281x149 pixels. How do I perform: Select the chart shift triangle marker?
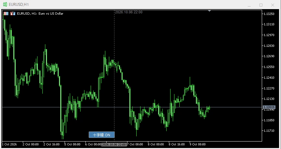pyautogui.click(x=209, y=11)
